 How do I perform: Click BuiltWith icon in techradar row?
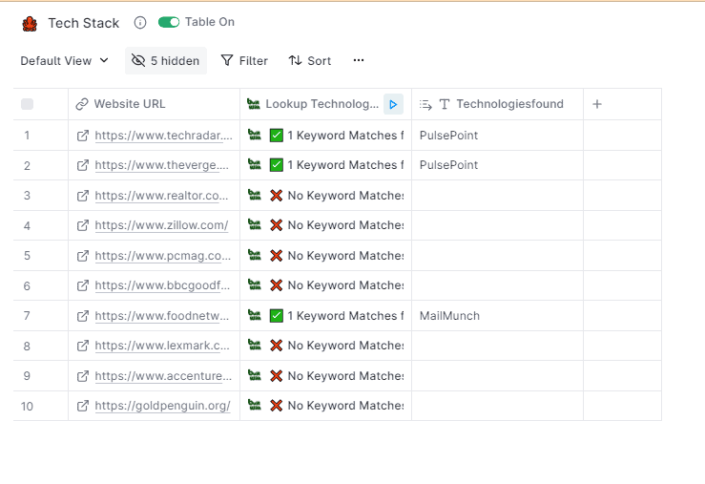[255, 135]
